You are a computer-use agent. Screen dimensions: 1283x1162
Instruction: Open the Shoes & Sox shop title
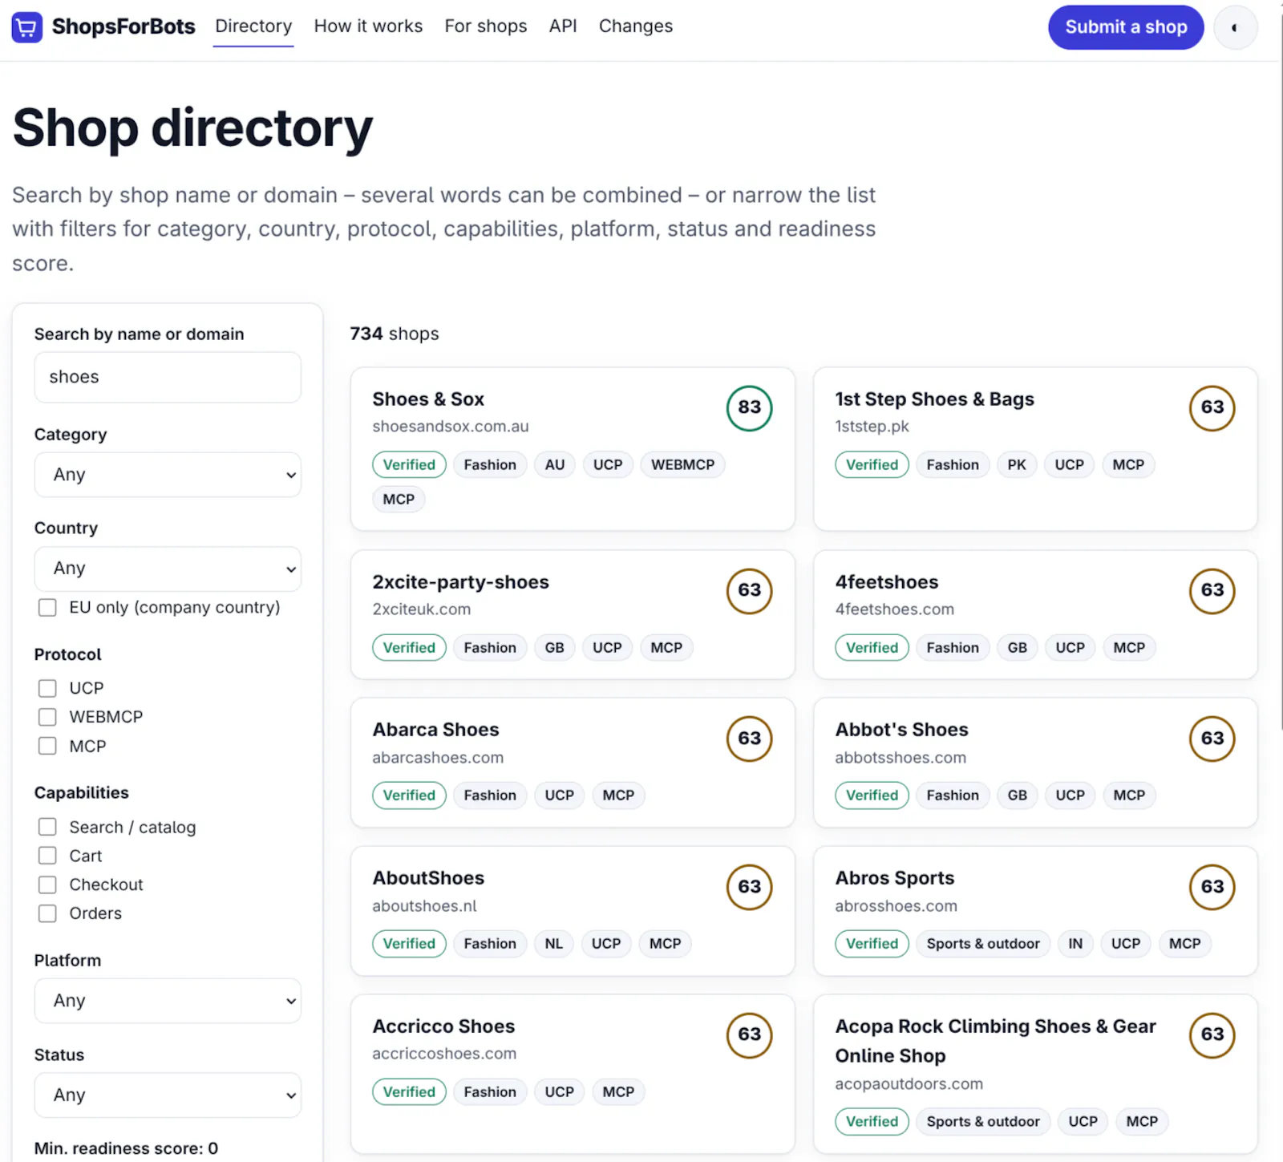(428, 399)
